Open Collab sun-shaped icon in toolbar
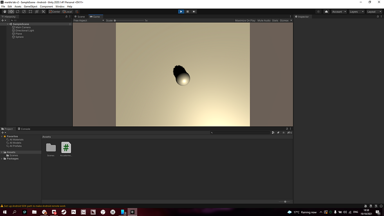Image resolution: width=384 pixels, height=216 pixels. tap(318, 11)
